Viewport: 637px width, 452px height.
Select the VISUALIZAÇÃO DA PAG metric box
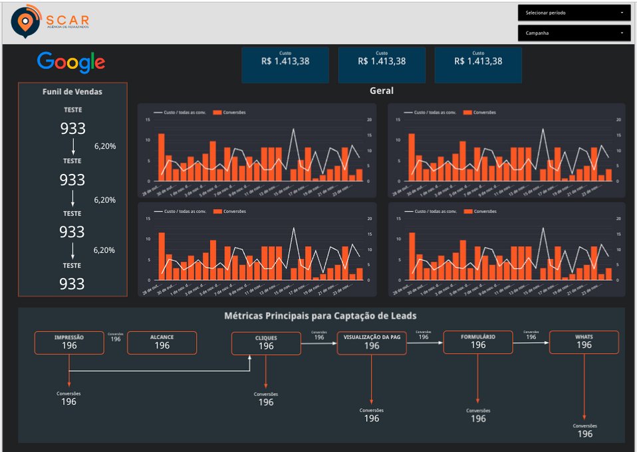pos(372,343)
